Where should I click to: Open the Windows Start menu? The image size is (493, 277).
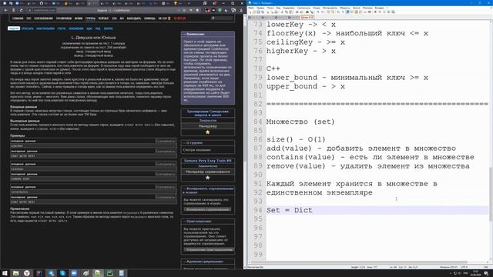pyautogui.click(x=5, y=273)
